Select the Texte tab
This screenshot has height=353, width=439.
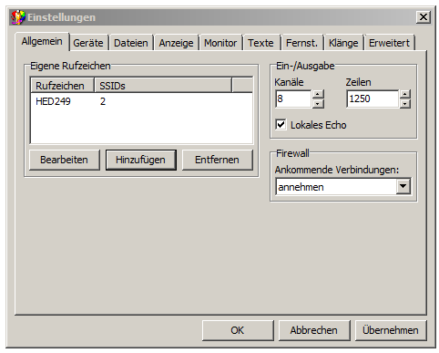(x=260, y=43)
